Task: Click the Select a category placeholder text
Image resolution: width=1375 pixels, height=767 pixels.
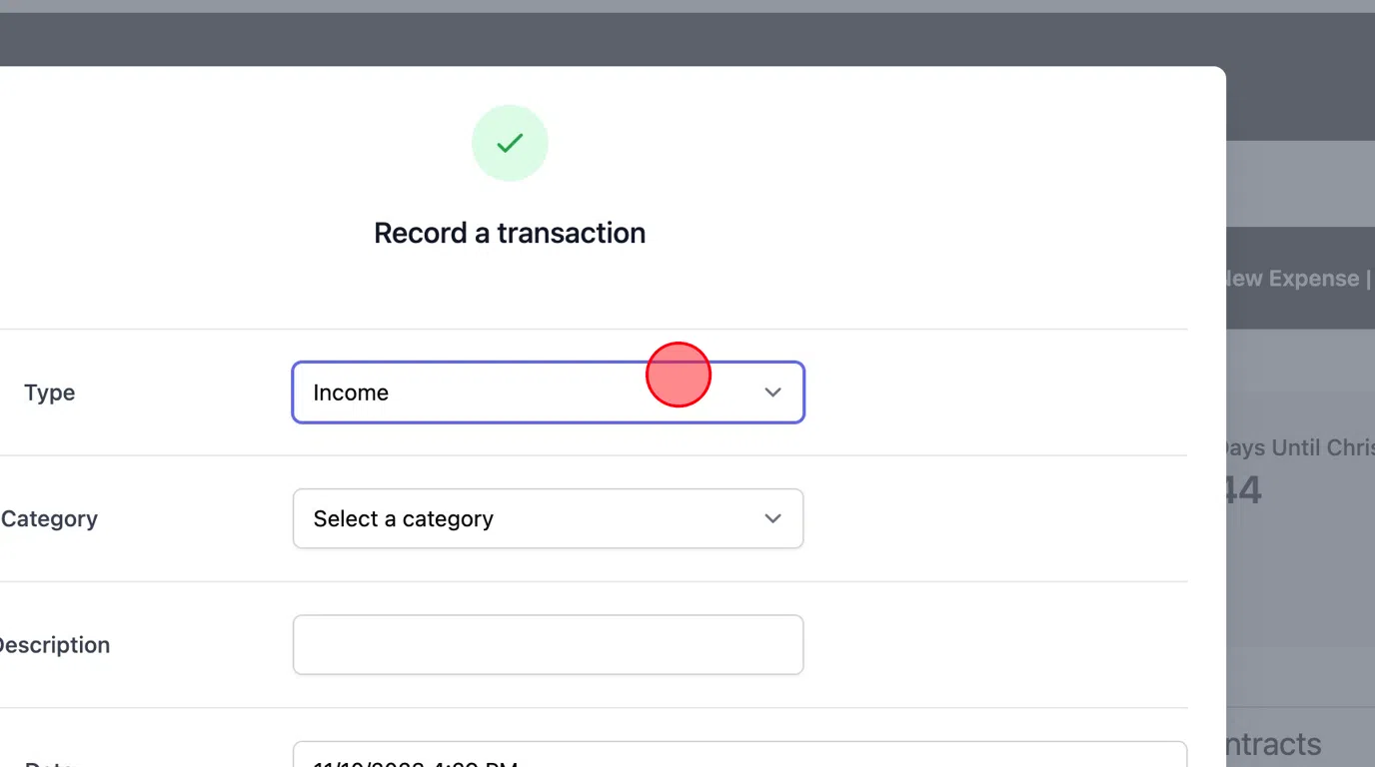Action: point(404,518)
